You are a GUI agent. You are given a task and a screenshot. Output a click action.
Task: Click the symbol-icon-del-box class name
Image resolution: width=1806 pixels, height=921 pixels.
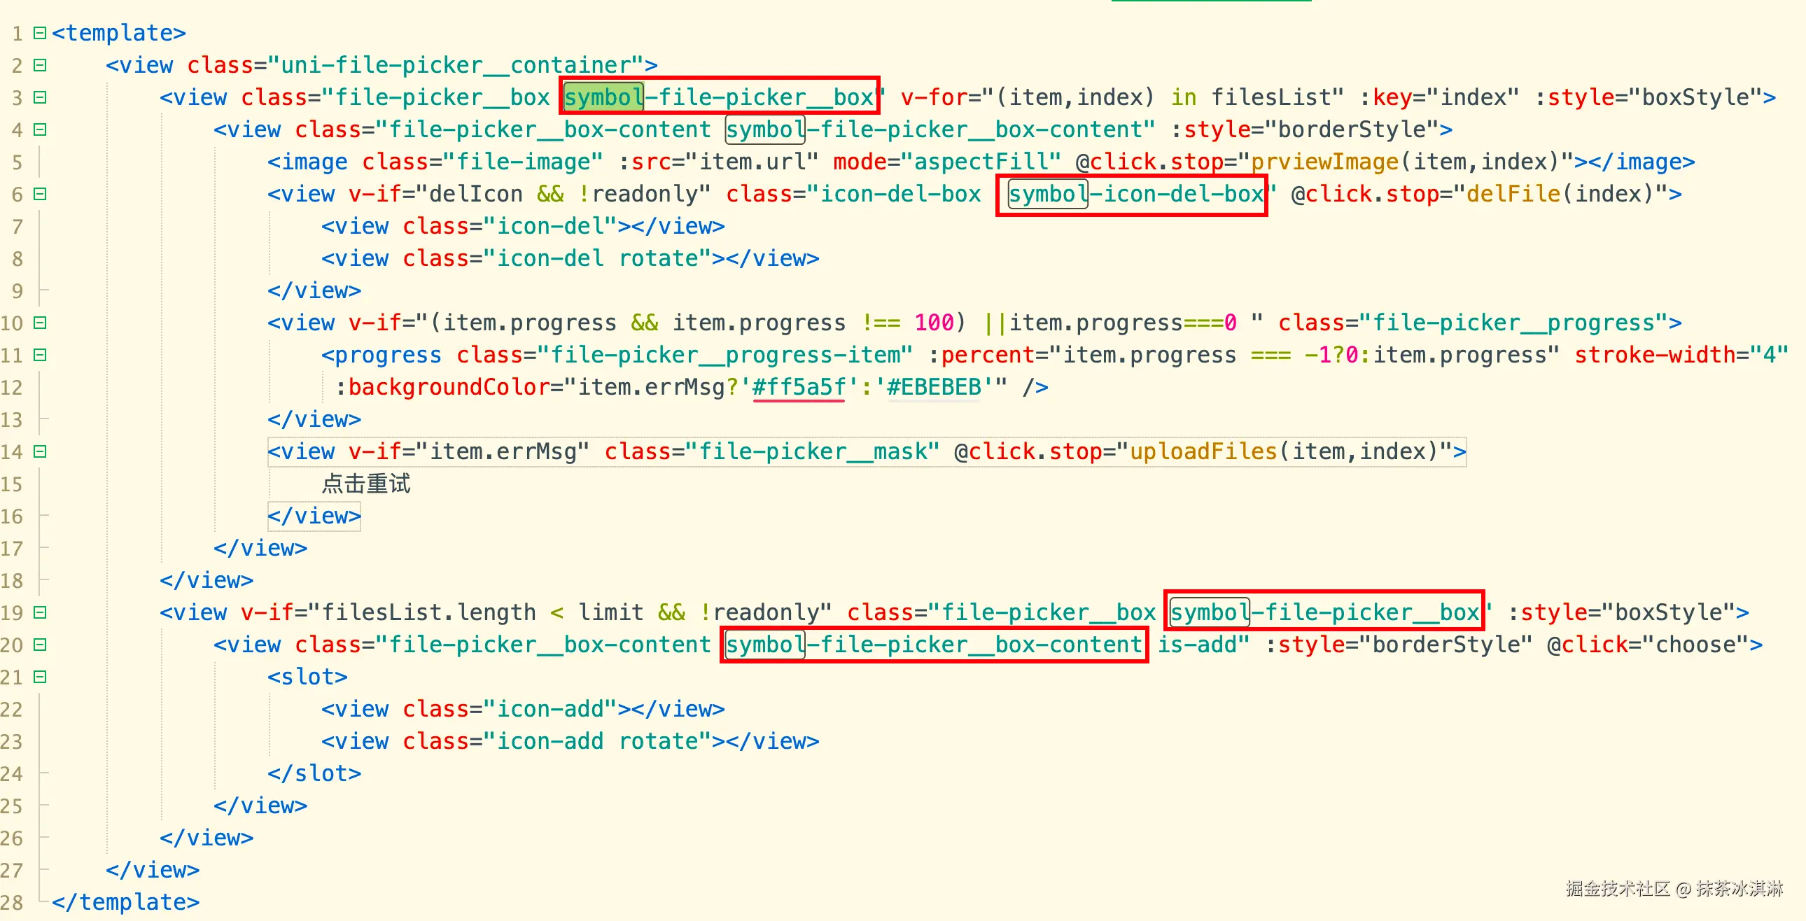(x=1136, y=194)
